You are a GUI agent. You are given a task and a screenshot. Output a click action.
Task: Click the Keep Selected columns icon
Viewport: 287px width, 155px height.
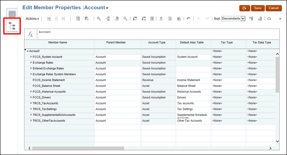135,19
